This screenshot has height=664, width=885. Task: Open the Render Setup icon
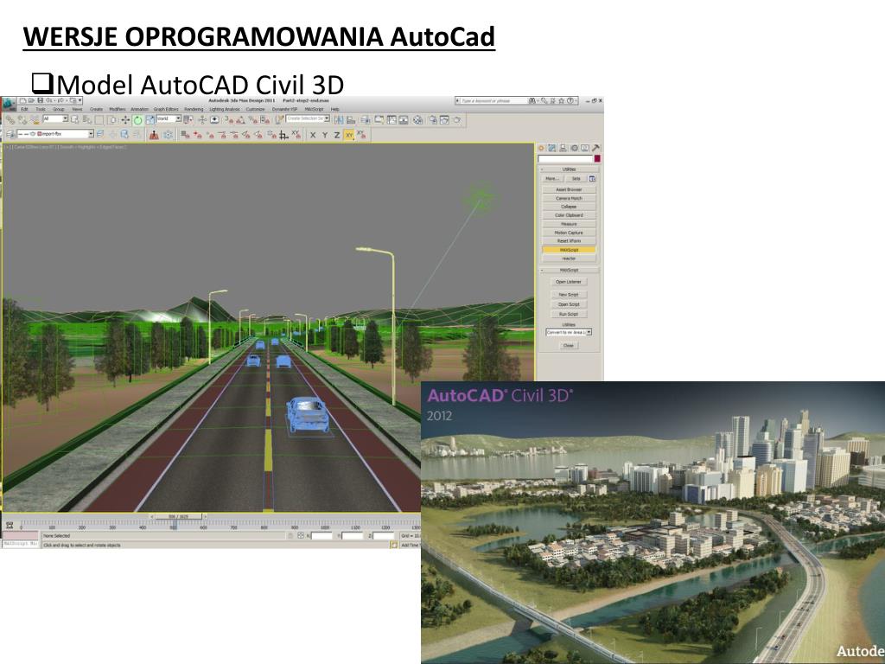(x=433, y=119)
